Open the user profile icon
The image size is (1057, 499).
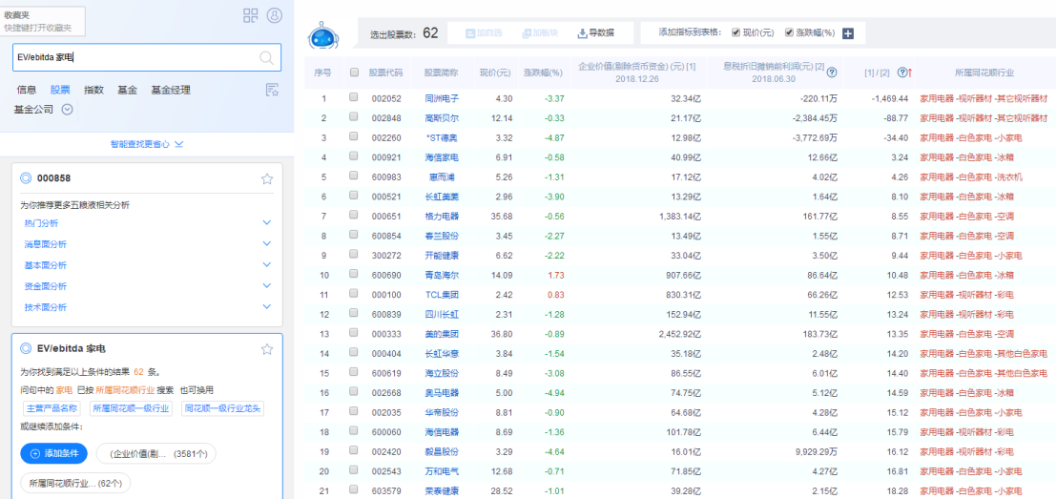[275, 15]
